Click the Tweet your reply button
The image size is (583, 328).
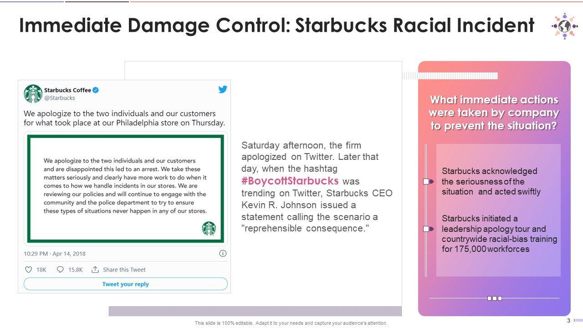tap(126, 284)
